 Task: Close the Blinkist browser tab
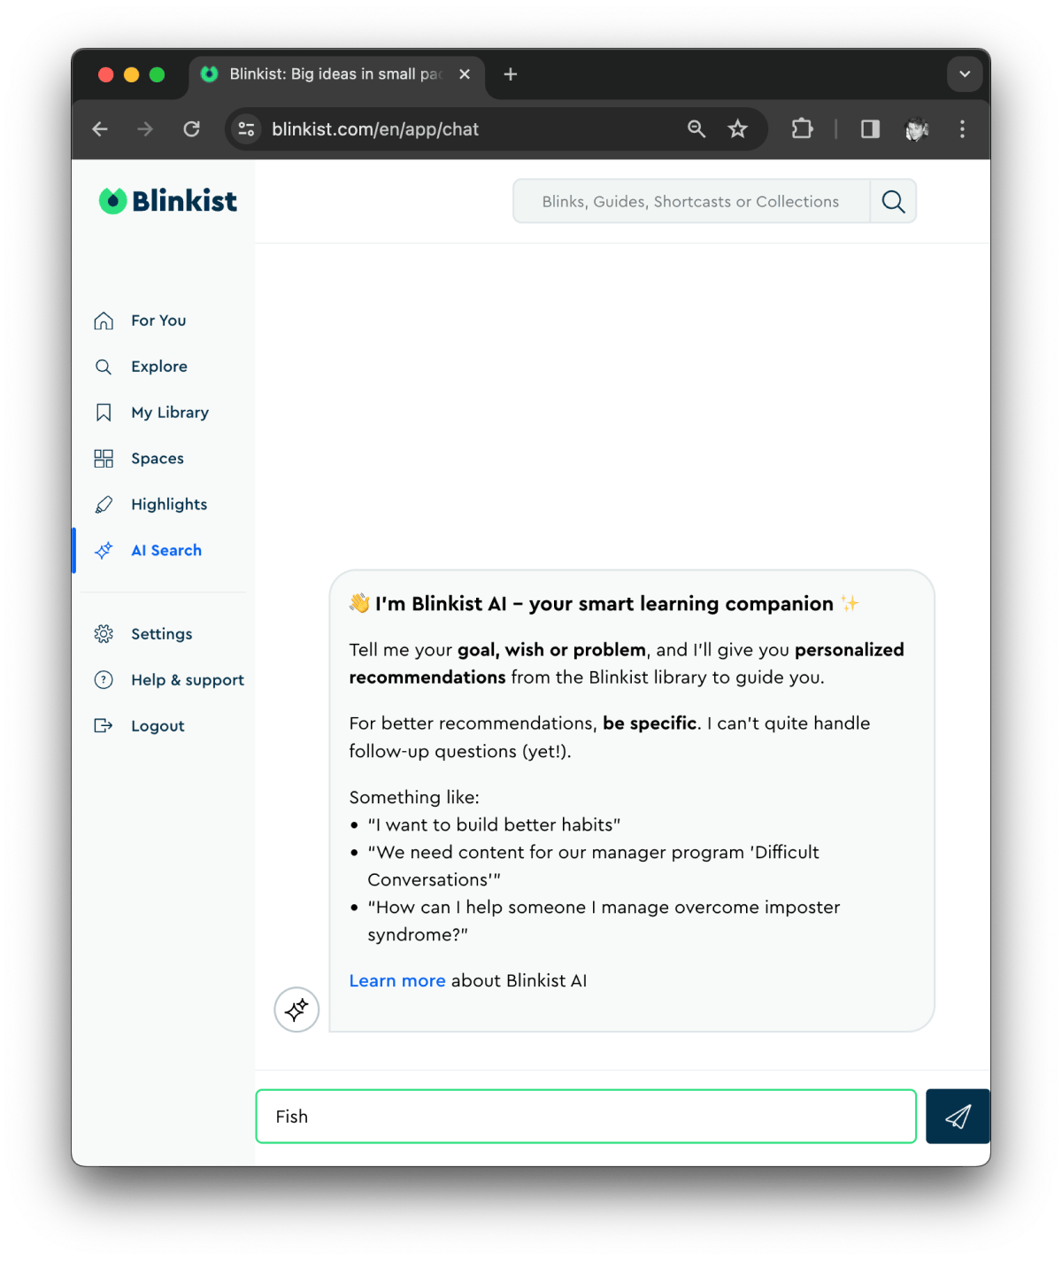(x=465, y=74)
